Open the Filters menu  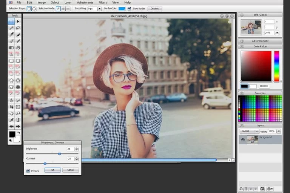[x=103, y=3]
